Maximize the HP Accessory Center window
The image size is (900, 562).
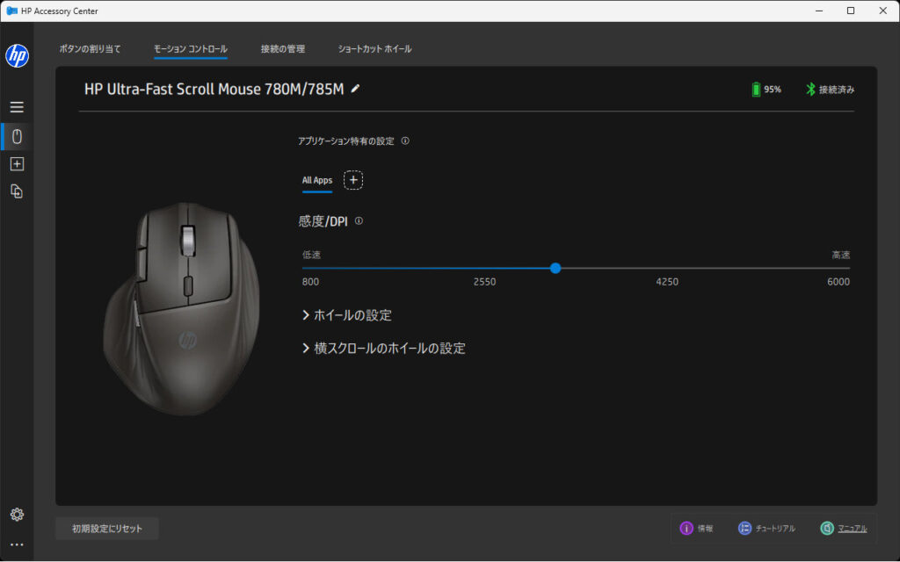pos(851,11)
